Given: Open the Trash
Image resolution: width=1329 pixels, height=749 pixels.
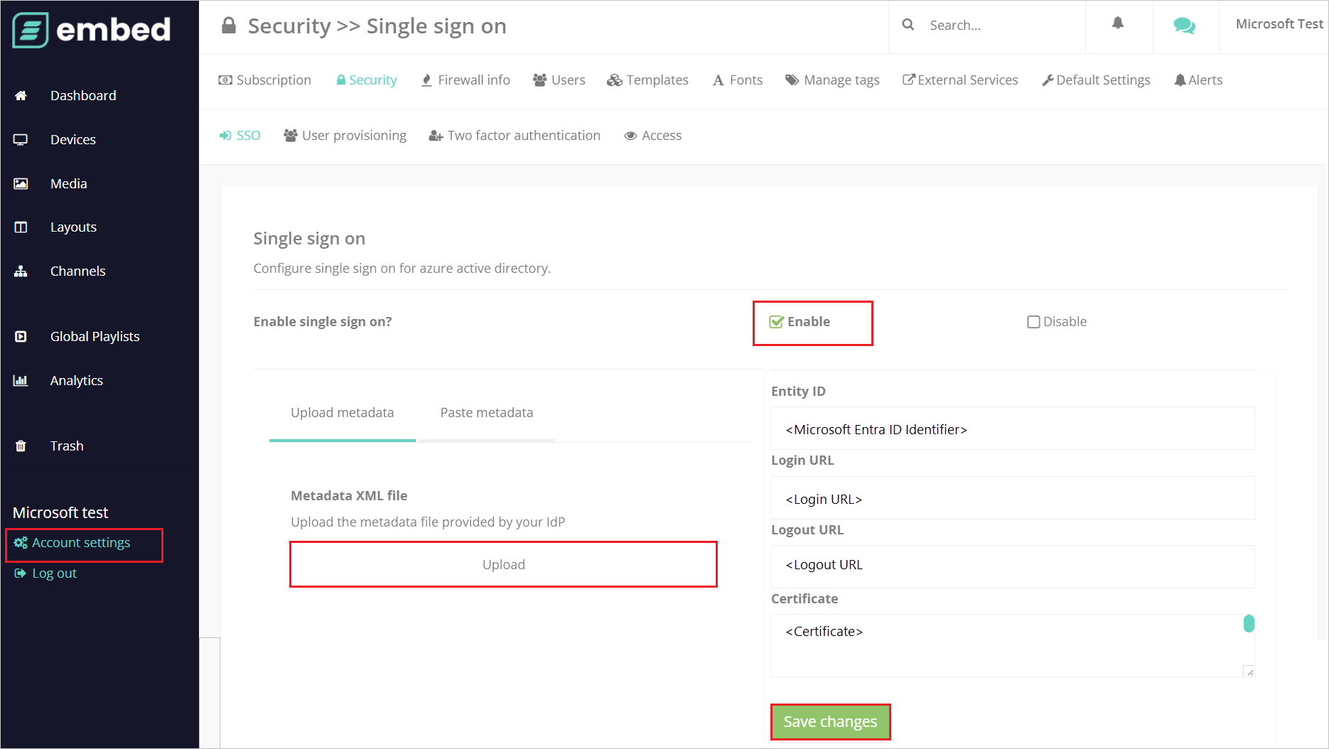Looking at the screenshot, I should (x=66, y=446).
